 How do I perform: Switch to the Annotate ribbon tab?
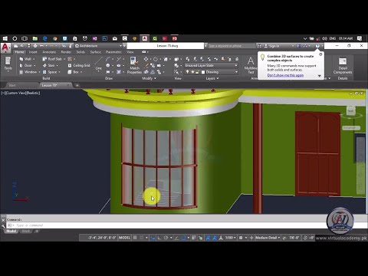49,52
